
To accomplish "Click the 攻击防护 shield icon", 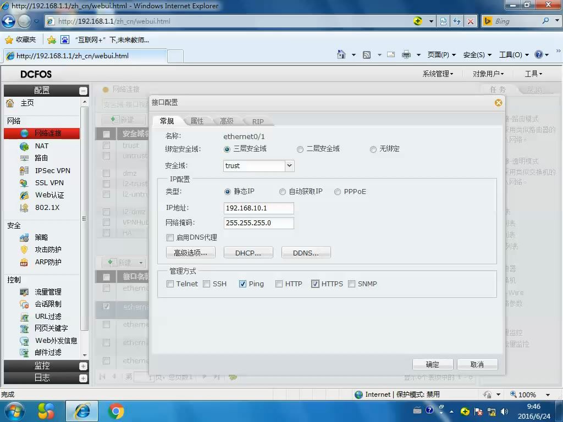I will click(x=24, y=250).
